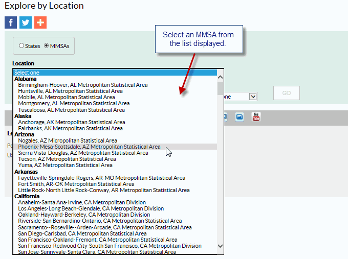The height and width of the screenshot is (259, 348).
Task: Select the States radio button
Action: 21,46
